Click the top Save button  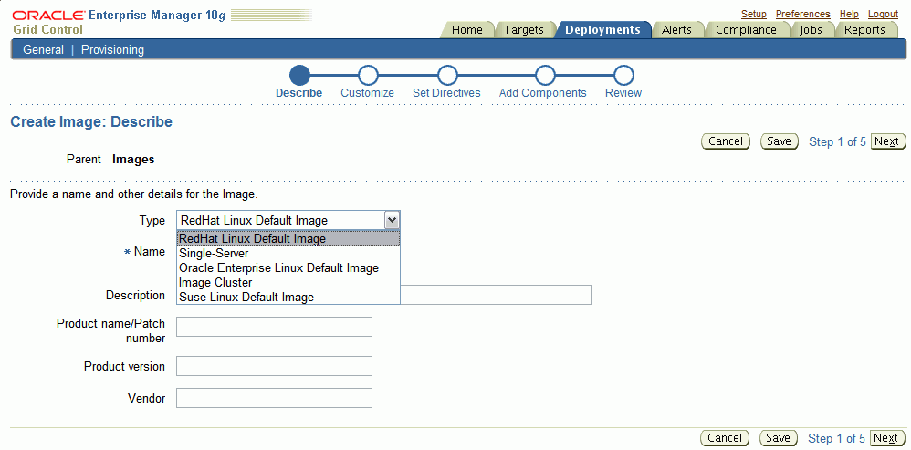(780, 141)
